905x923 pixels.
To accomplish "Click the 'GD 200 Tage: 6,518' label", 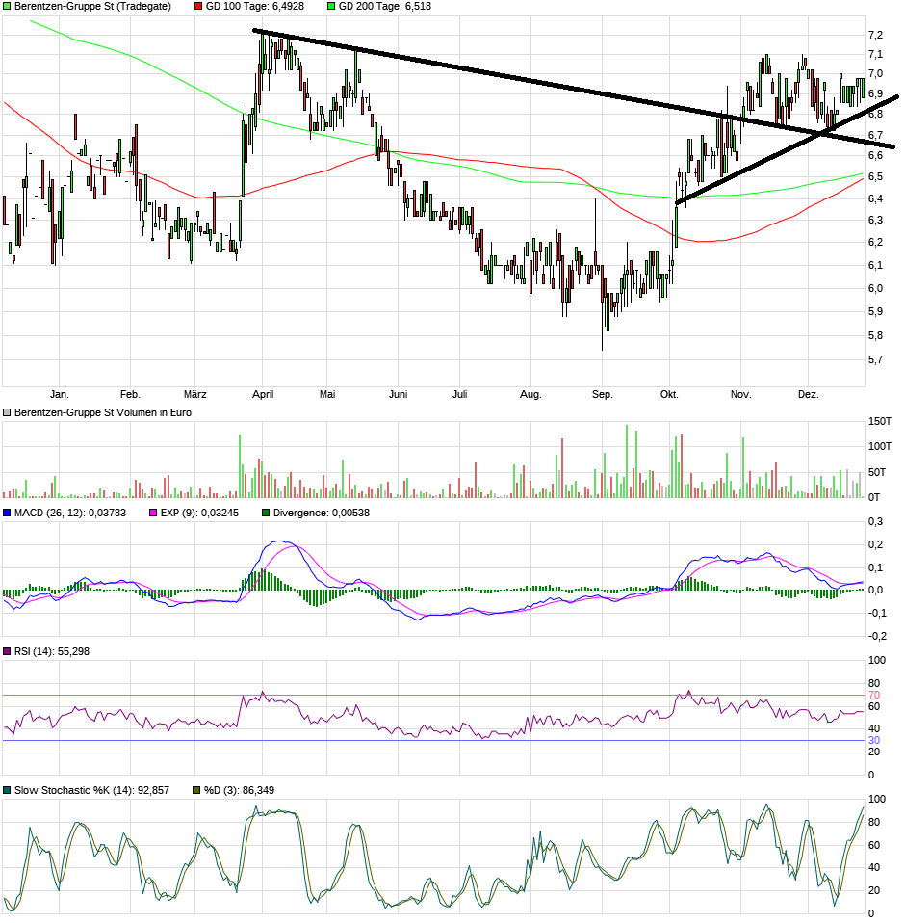I will pyautogui.click(x=385, y=6).
